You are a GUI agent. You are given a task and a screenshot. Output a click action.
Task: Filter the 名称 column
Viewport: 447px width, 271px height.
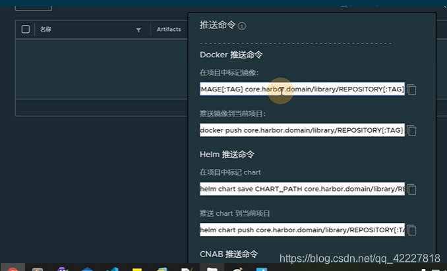click(x=138, y=30)
